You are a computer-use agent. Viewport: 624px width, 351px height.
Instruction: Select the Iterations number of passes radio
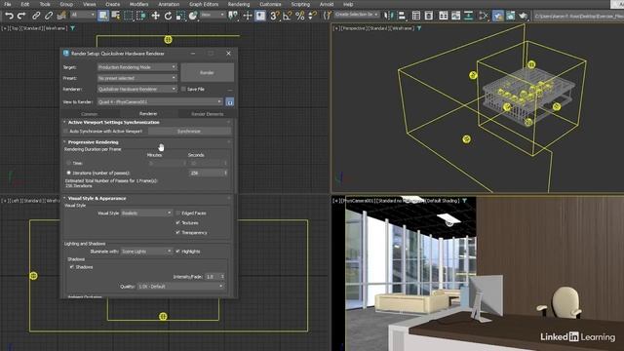(x=68, y=173)
